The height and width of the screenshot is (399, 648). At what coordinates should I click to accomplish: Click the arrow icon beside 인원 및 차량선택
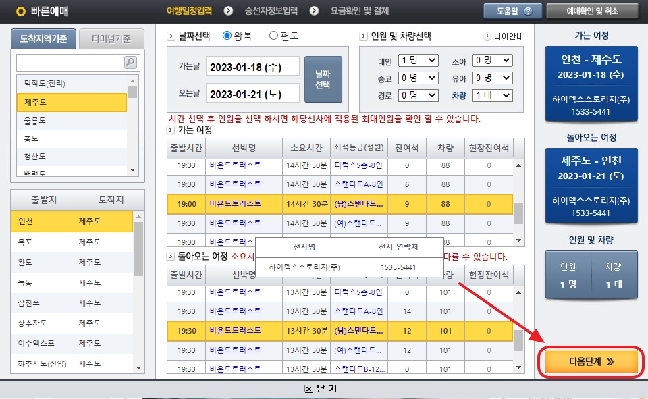click(363, 36)
